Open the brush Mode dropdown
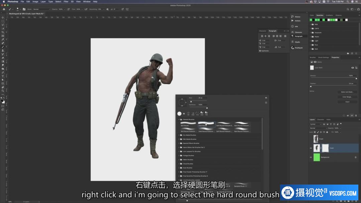The height and width of the screenshot is (203, 361). click(41, 9)
